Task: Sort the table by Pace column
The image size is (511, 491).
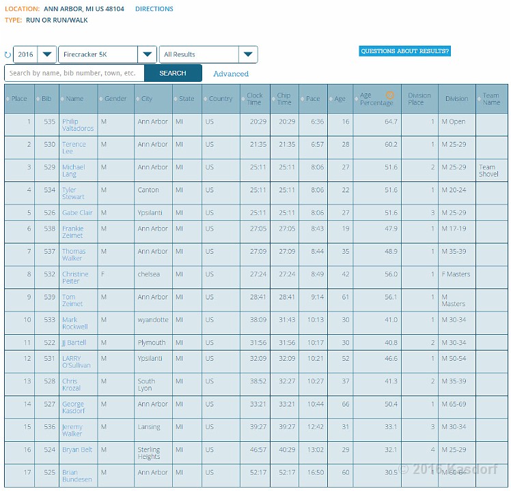Action: tap(313, 99)
